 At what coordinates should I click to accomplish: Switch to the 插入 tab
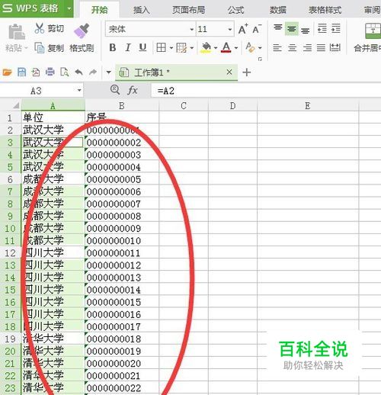(141, 10)
